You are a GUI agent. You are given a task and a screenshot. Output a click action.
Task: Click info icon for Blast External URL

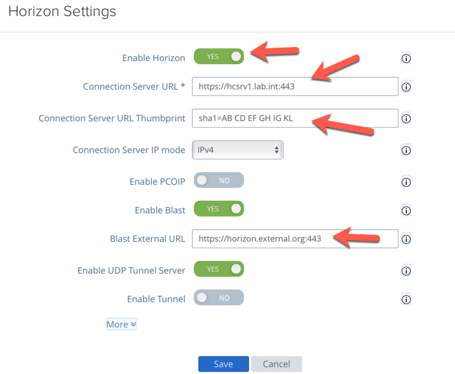tap(407, 239)
